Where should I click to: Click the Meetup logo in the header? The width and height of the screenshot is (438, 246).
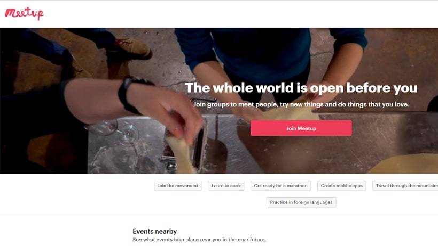click(24, 13)
